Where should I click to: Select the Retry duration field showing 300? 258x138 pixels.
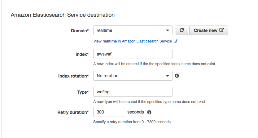point(109,112)
